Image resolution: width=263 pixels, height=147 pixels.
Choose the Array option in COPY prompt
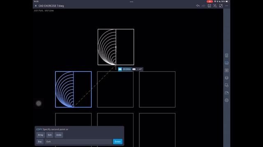click(41, 135)
